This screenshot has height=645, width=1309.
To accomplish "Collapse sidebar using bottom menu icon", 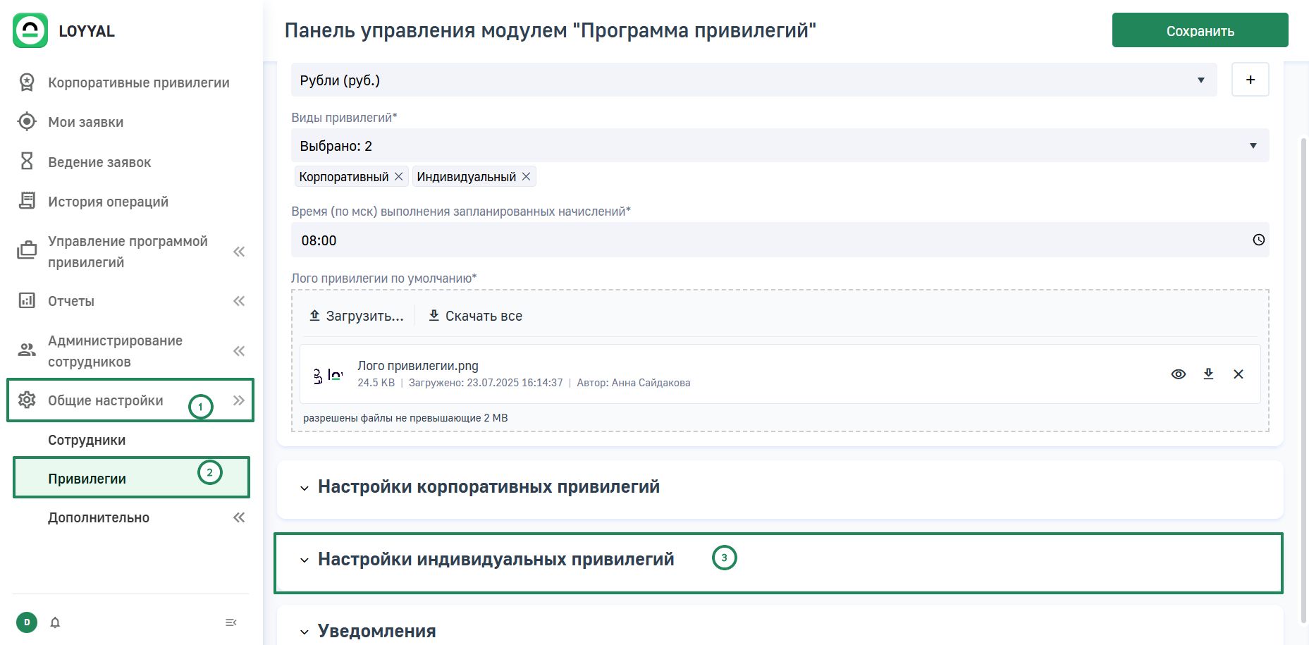I will (231, 622).
